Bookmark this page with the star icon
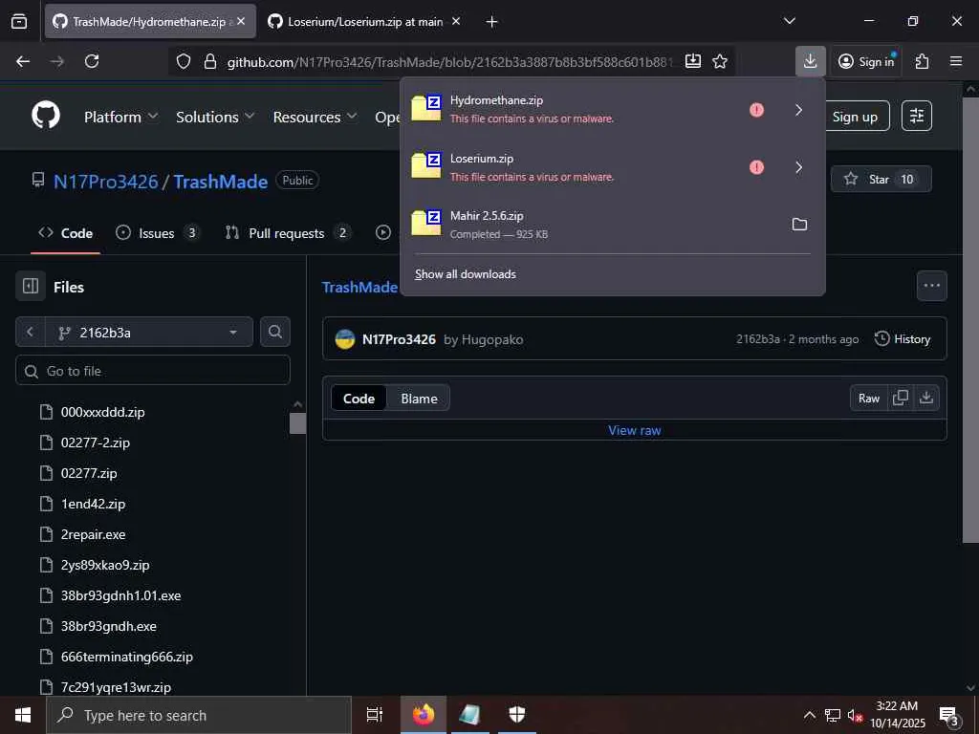Viewport: 979px width, 734px height. (x=720, y=61)
